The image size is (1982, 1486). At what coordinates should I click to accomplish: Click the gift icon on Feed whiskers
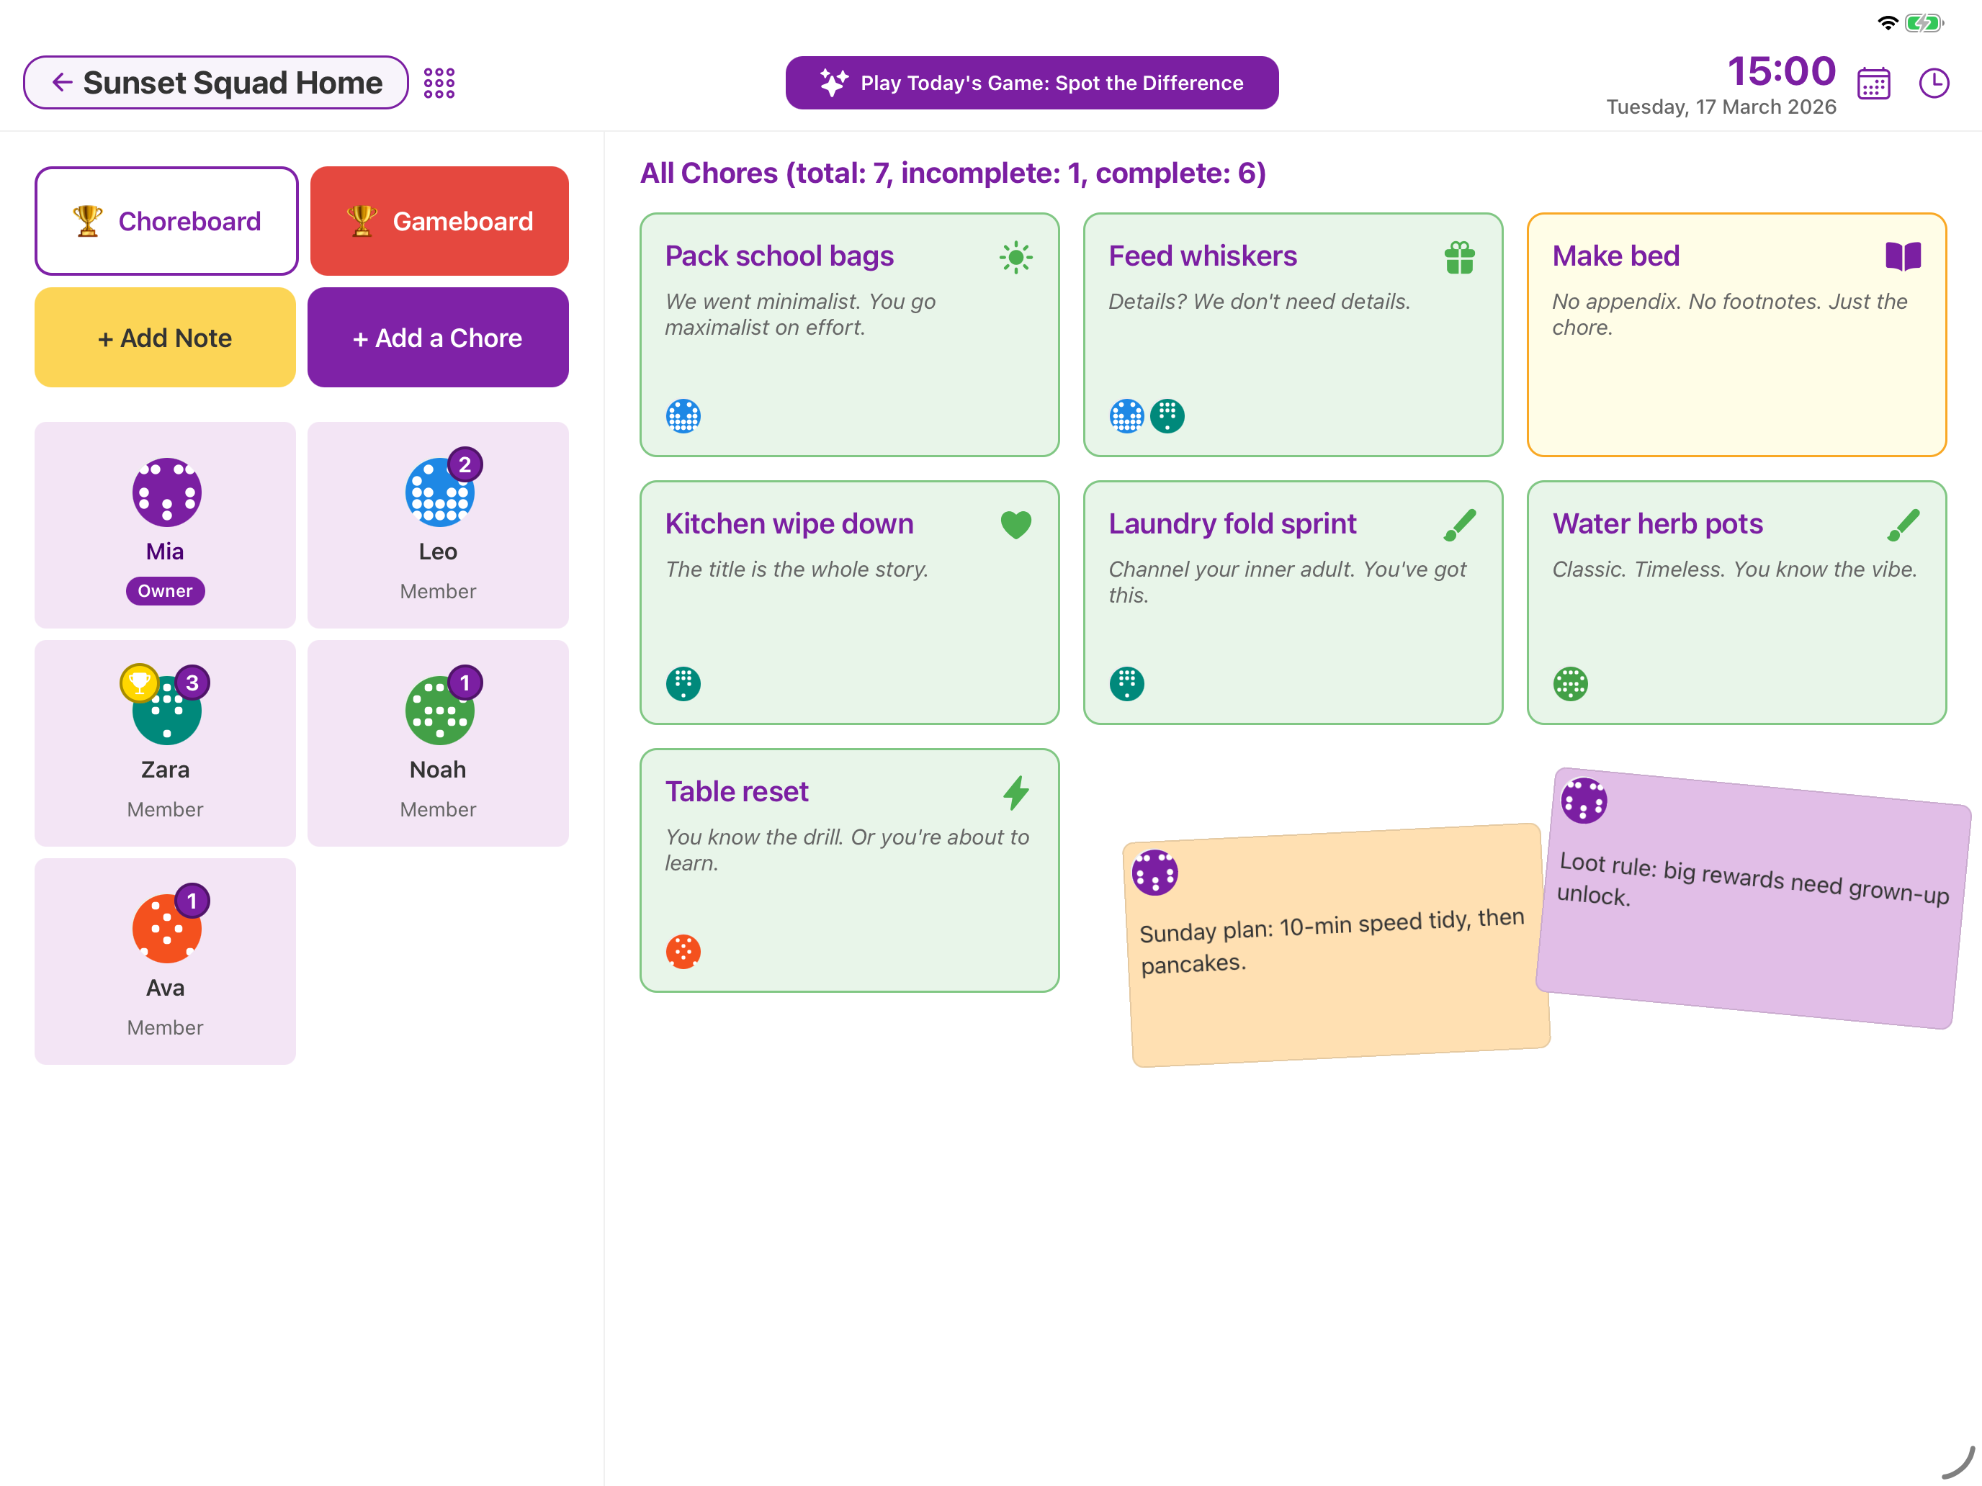click(x=1460, y=256)
